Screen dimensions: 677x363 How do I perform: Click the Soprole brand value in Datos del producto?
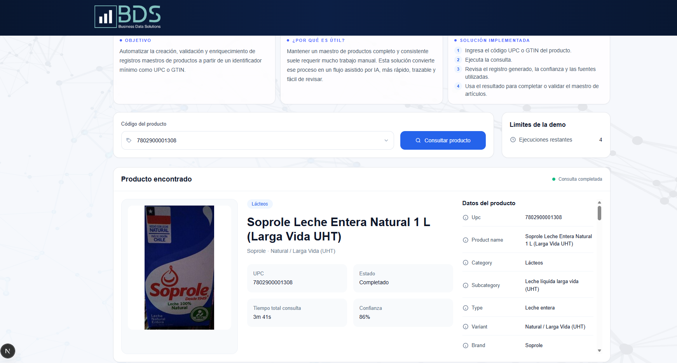point(534,346)
